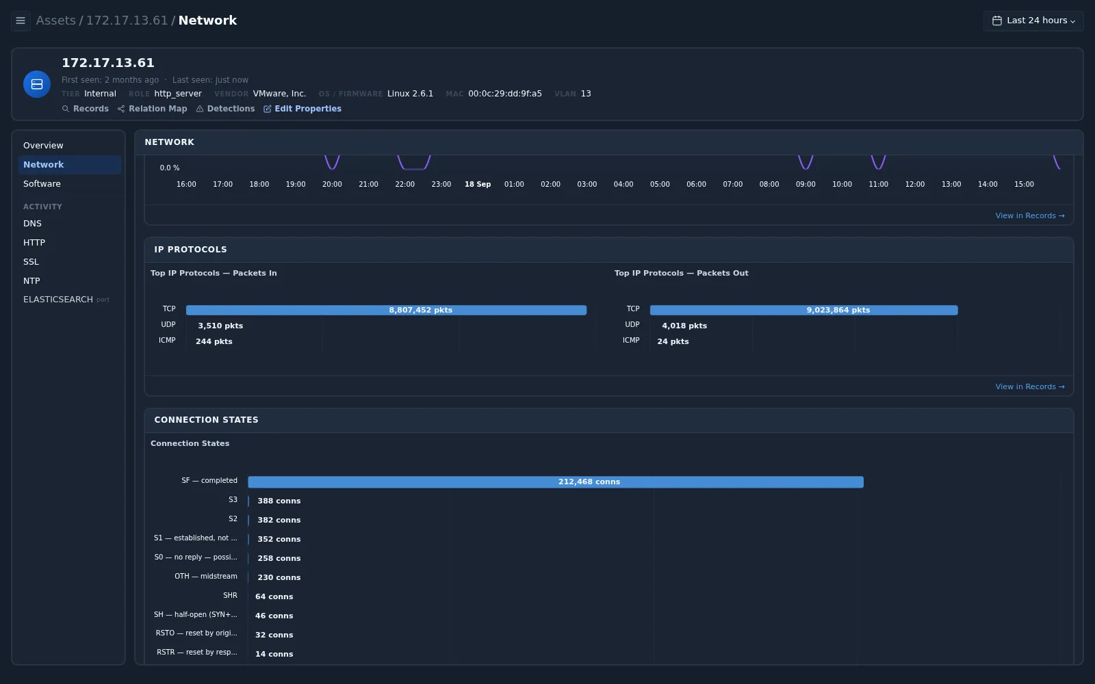This screenshot has width=1095, height=684.
Task: Click OTH midstream row 230 conns
Action: click(x=279, y=577)
